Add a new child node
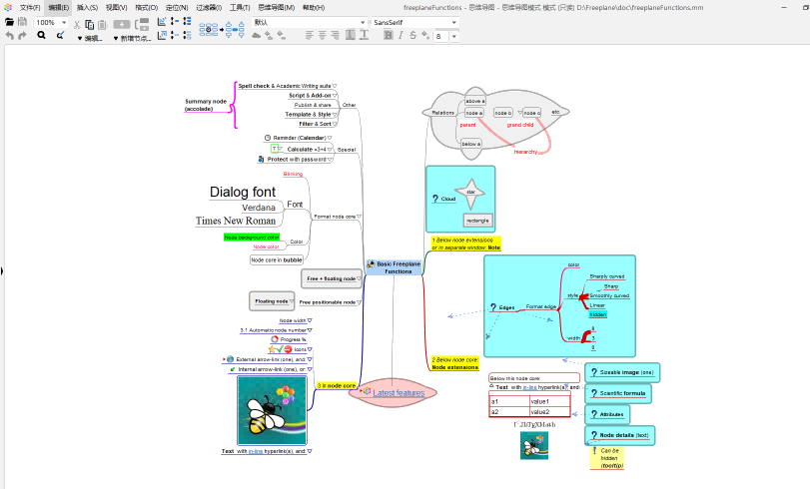Screen dimensions: 810x489 [x=122, y=24]
